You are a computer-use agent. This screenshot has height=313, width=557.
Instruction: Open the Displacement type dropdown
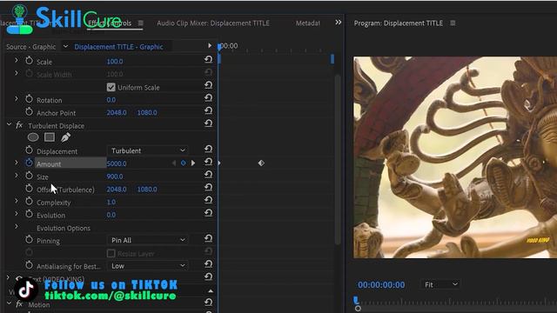(148, 150)
